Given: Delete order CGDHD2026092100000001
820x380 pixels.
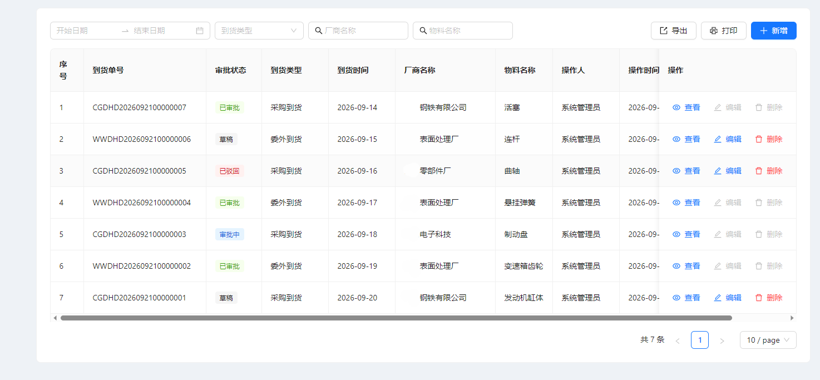Looking at the screenshot, I should tap(769, 298).
